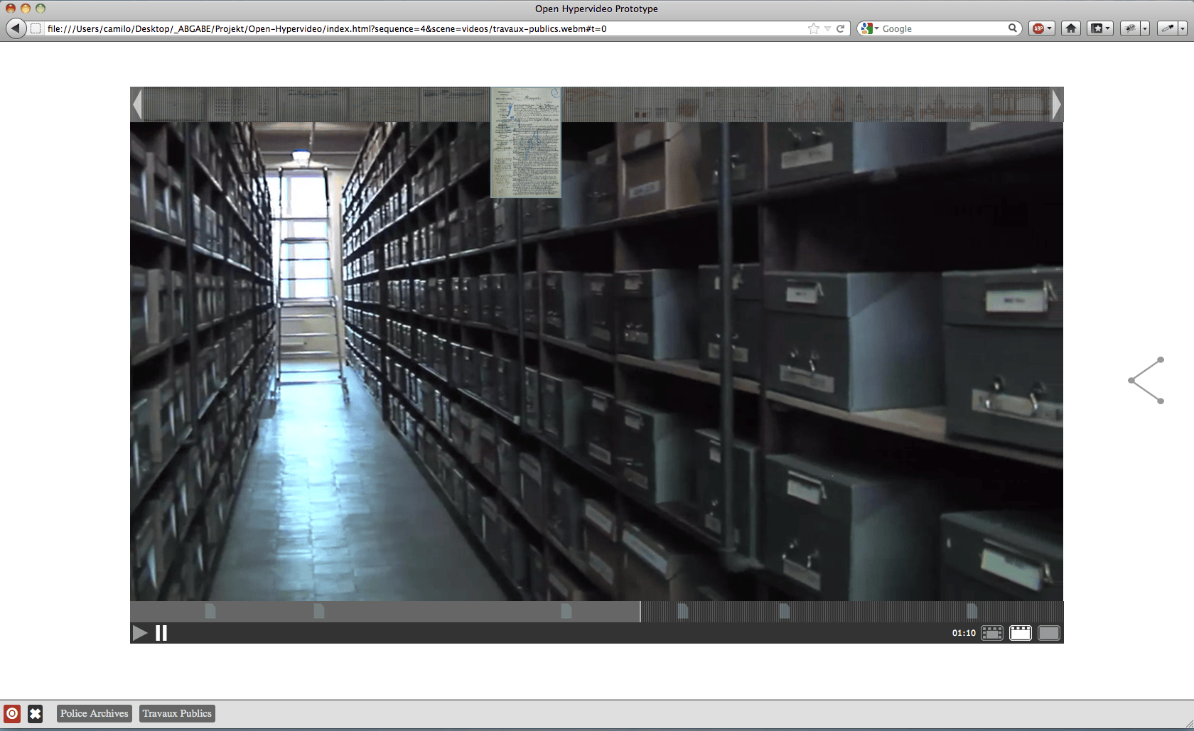The image size is (1194, 731).
Task: Expand the bookmarks toolbar dropdown
Action: 1099,28
